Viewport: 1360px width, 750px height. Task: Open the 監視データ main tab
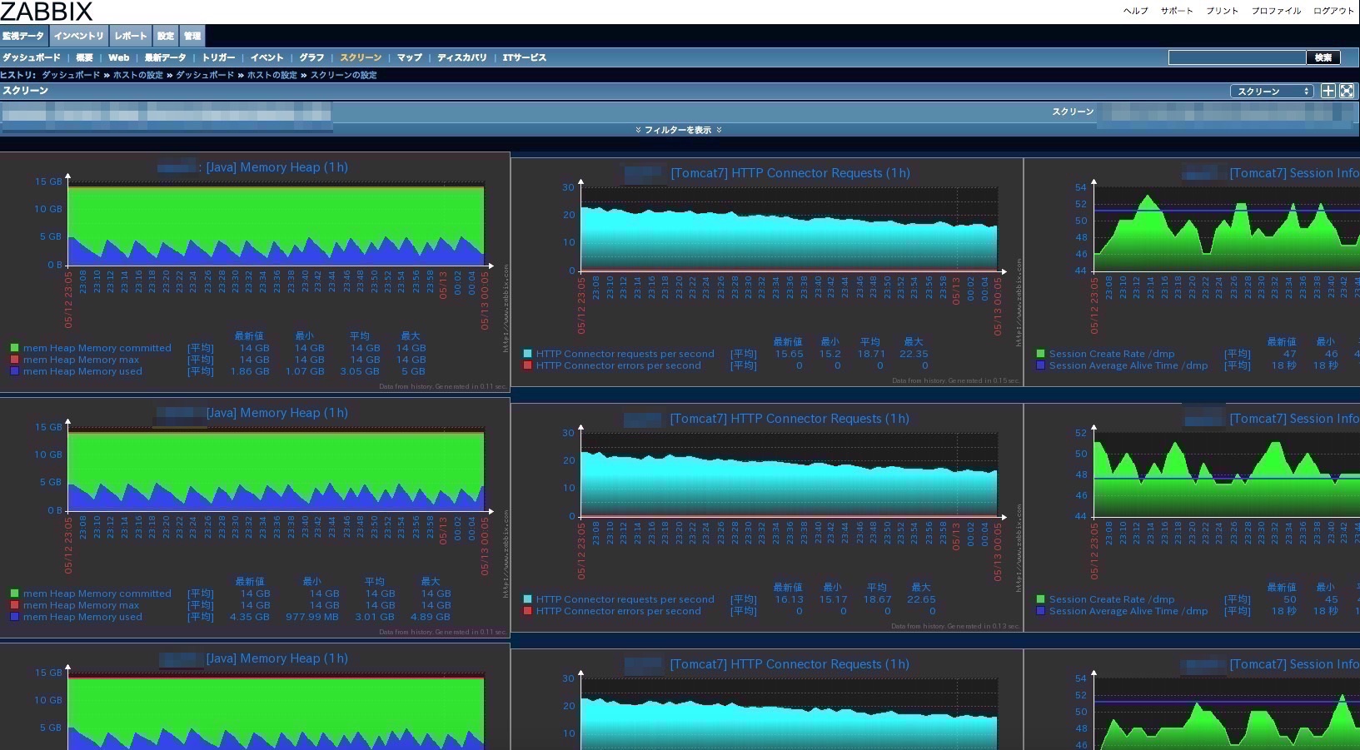point(23,36)
